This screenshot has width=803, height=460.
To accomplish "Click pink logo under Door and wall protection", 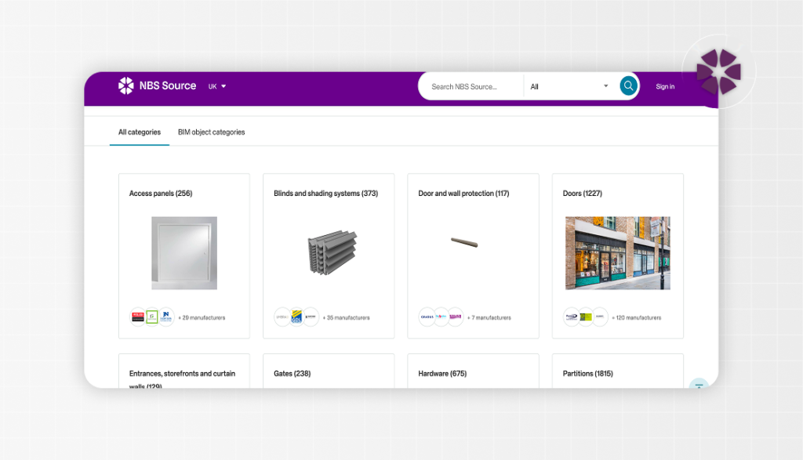I will 456,317.
